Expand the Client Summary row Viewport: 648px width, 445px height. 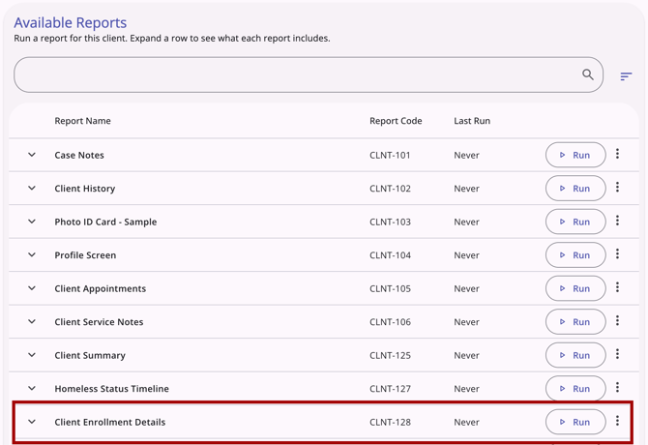tap(32, 355)
